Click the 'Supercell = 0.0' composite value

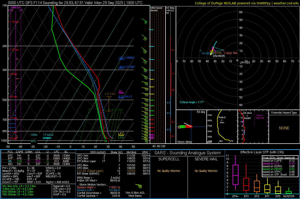pos(62,186)
